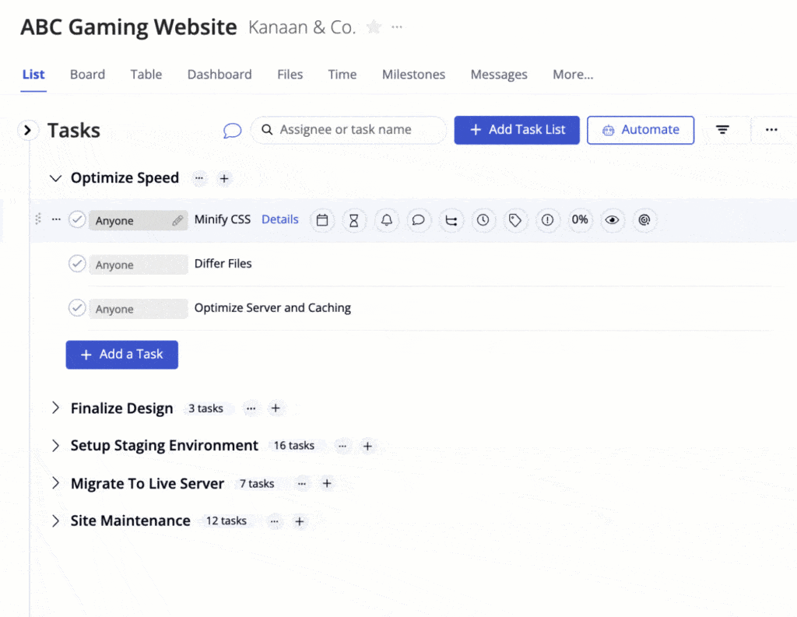The width and height of the screenshot is (797, 617).
Task: Open Minify CSS row options ellipsis
Action: [56, 219]
